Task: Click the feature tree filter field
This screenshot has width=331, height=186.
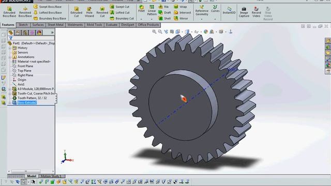Action: point(31,38)
